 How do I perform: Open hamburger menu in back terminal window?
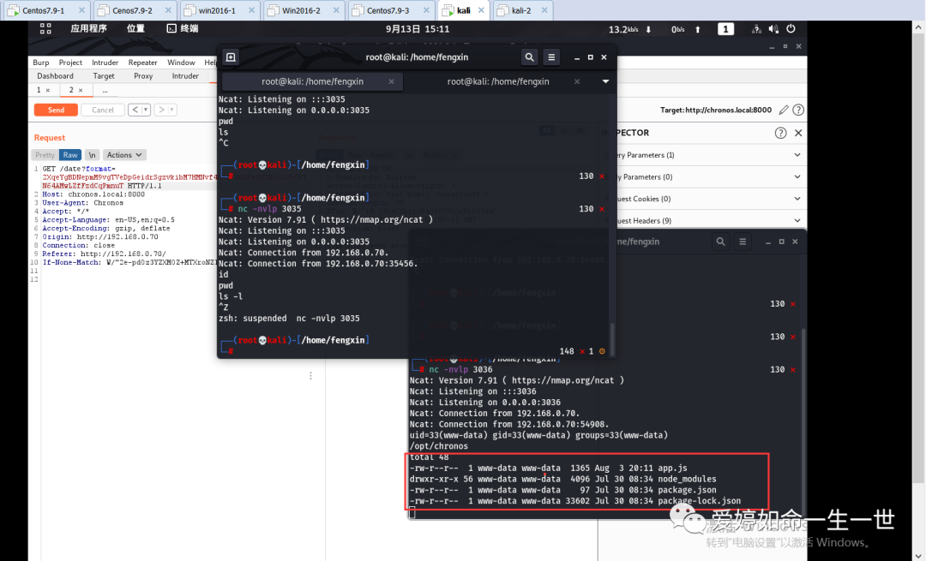tap(743, 242)
